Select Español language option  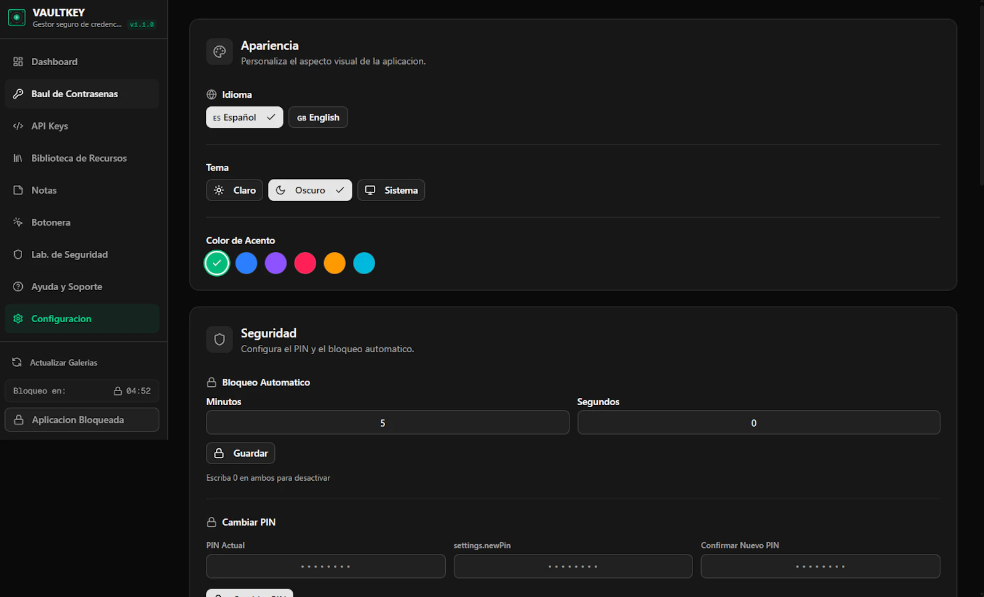click(x=245, y=117)
